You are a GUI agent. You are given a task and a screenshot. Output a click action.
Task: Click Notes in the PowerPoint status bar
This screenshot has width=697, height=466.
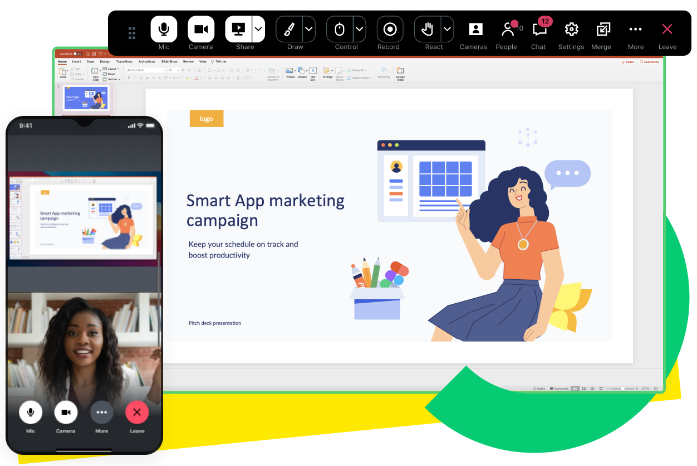[539, 389]
